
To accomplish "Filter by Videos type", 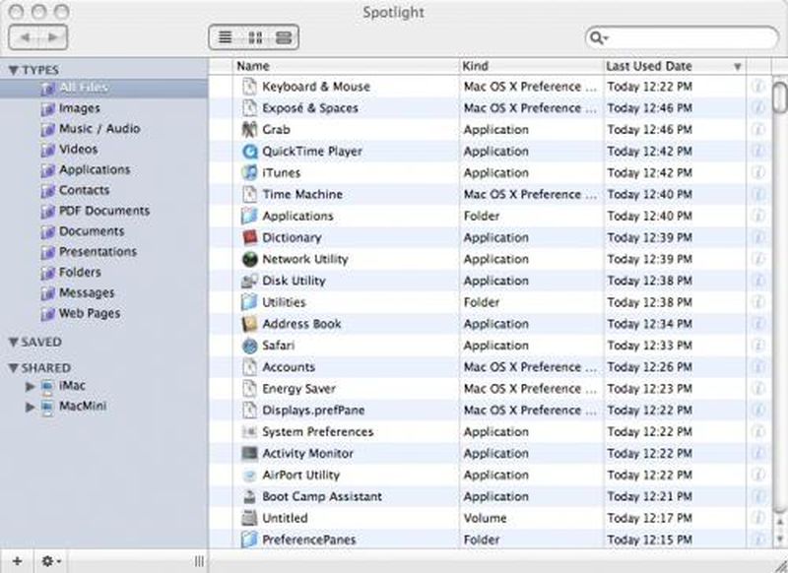I will [79, 149].
